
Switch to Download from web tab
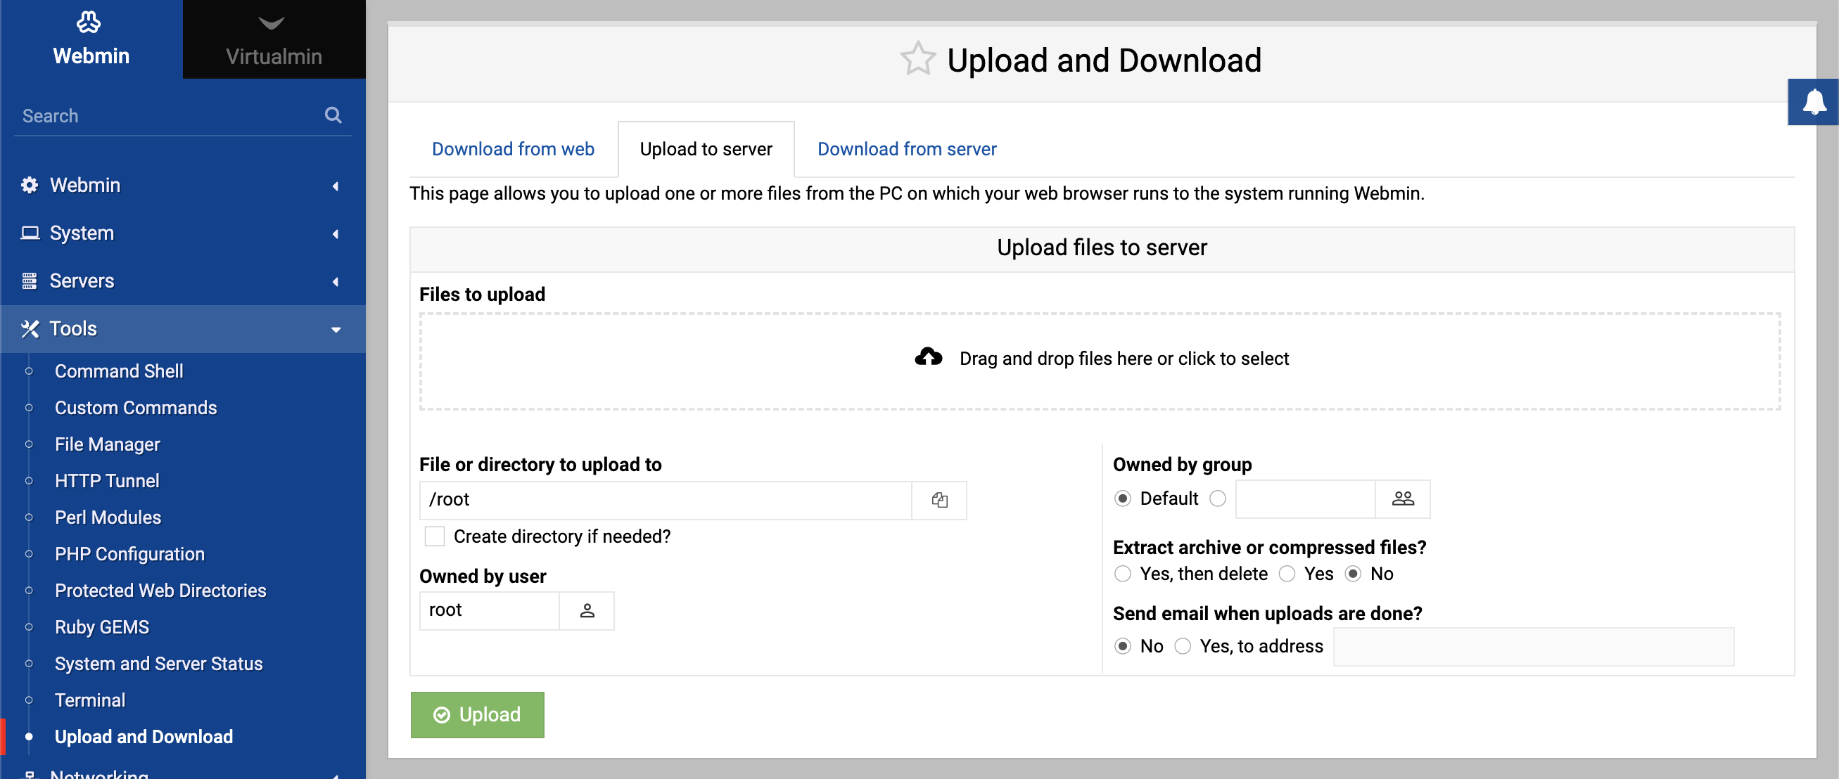pyautogui.click(x=513, y=148)
